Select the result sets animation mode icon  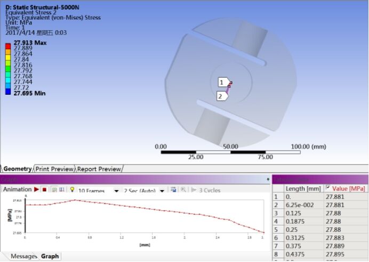point(62,190)
